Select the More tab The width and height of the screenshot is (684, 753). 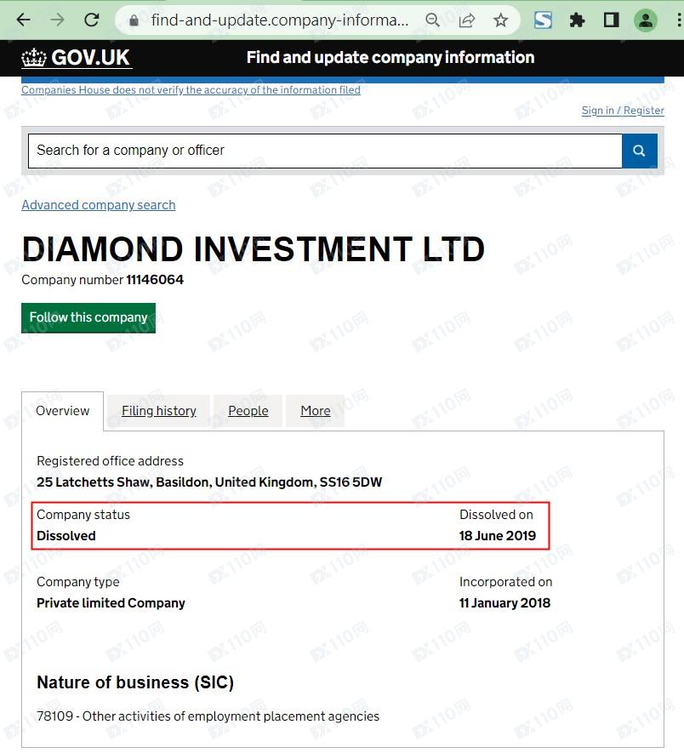coord(315,411)
